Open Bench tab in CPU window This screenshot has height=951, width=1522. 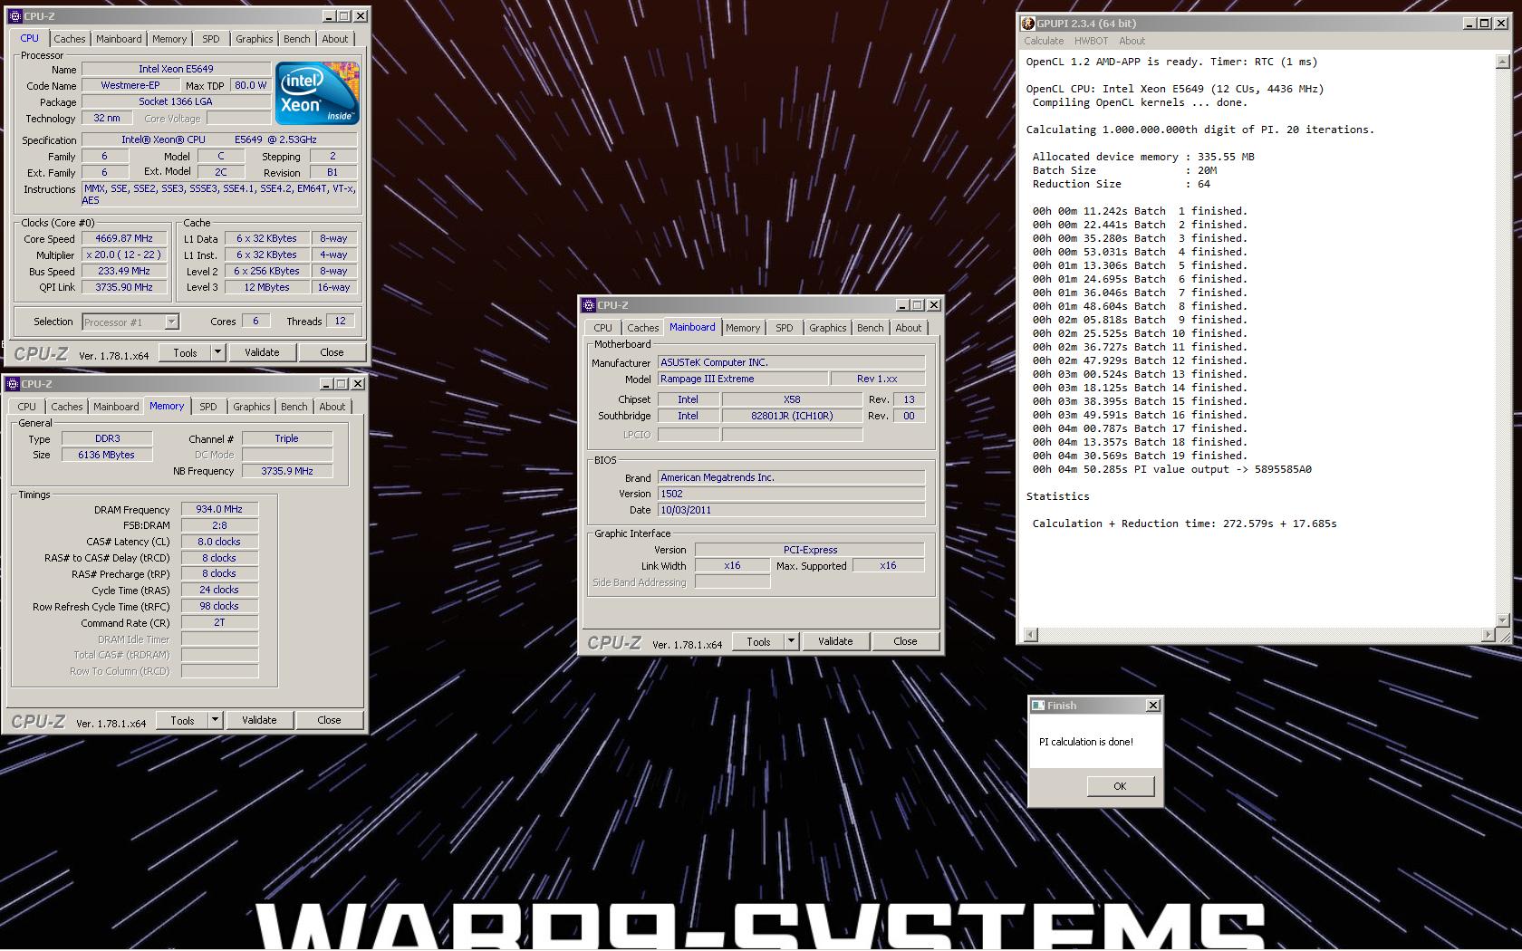296,39
